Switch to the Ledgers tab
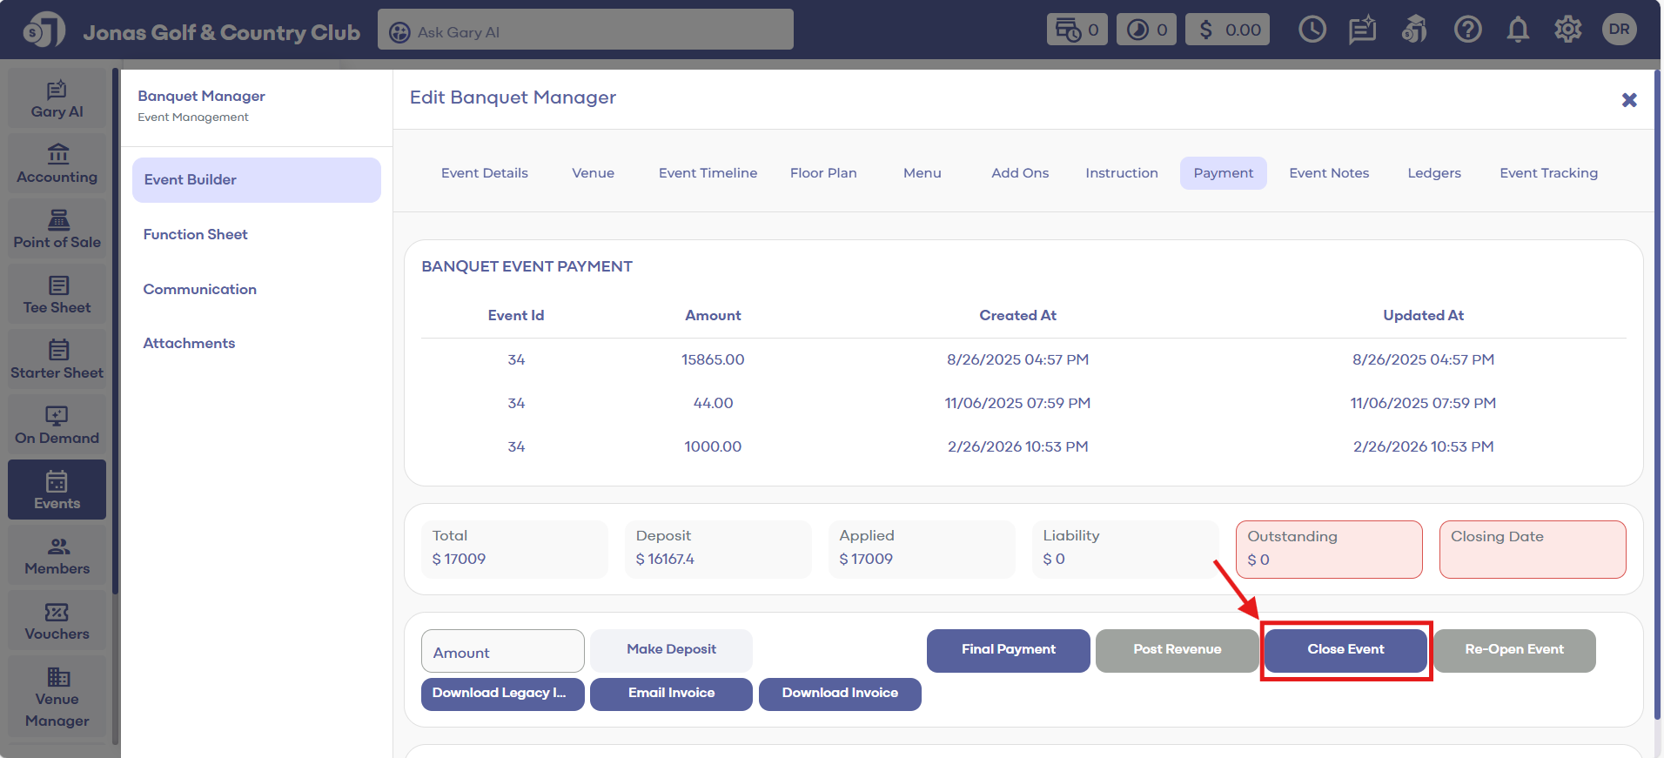Image resolution: width=1664 pixels, height=758 pixels. coord(1433,173)
